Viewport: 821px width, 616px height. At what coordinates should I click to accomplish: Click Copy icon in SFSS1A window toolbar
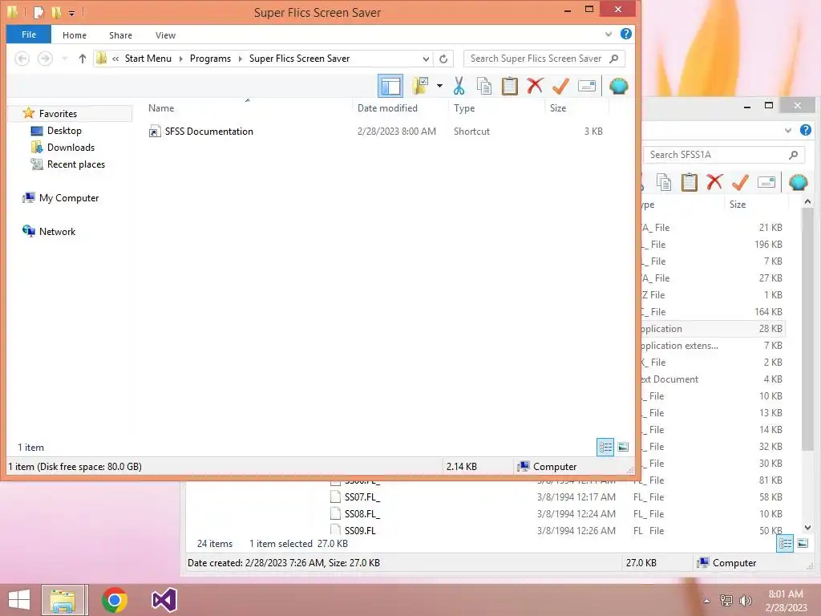(663, 182)
